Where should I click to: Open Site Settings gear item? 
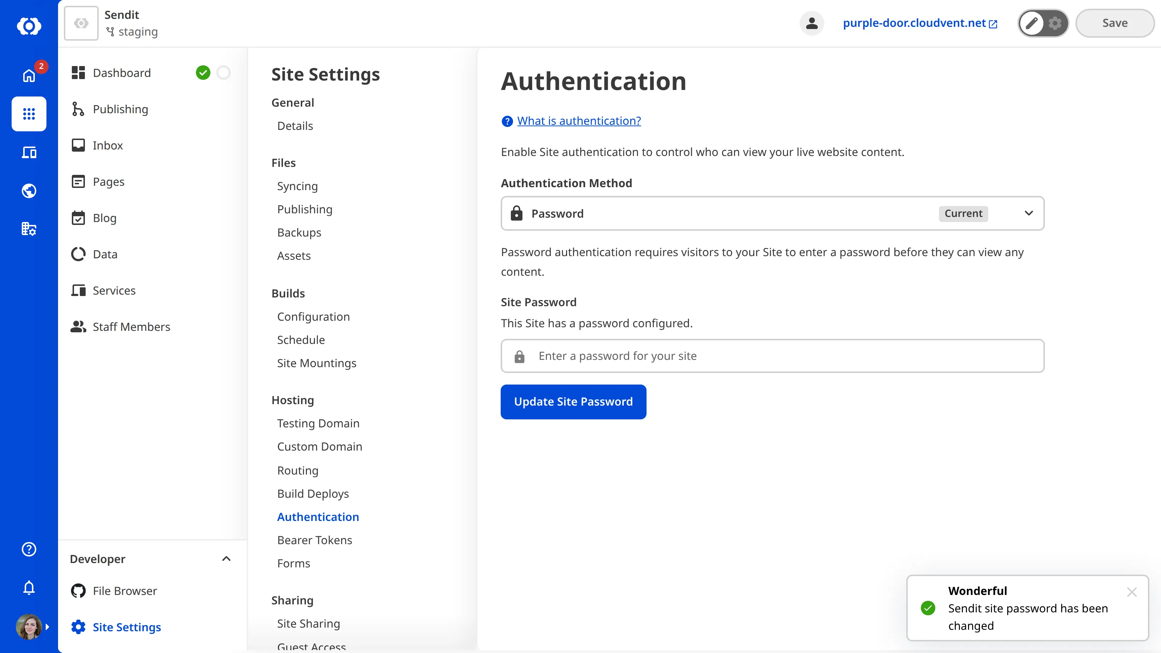pos(126,627)
